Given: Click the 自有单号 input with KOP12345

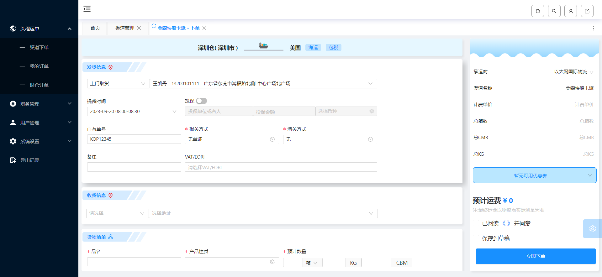Looking at the screenshot, I should click(134, 139).
